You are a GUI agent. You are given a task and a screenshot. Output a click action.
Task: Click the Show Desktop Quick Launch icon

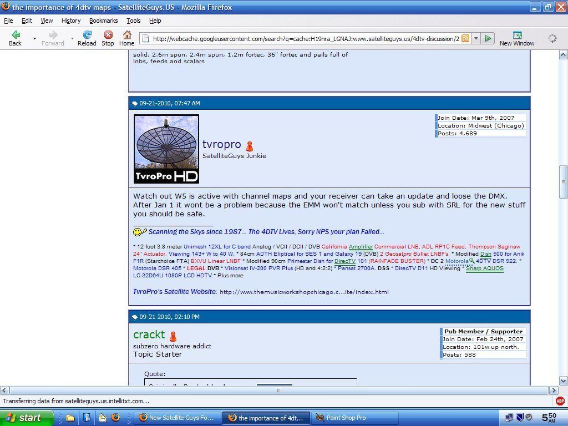[87, 418]
